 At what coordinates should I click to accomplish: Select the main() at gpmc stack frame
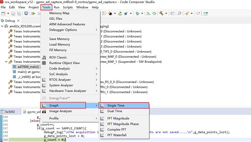point(27,72)
